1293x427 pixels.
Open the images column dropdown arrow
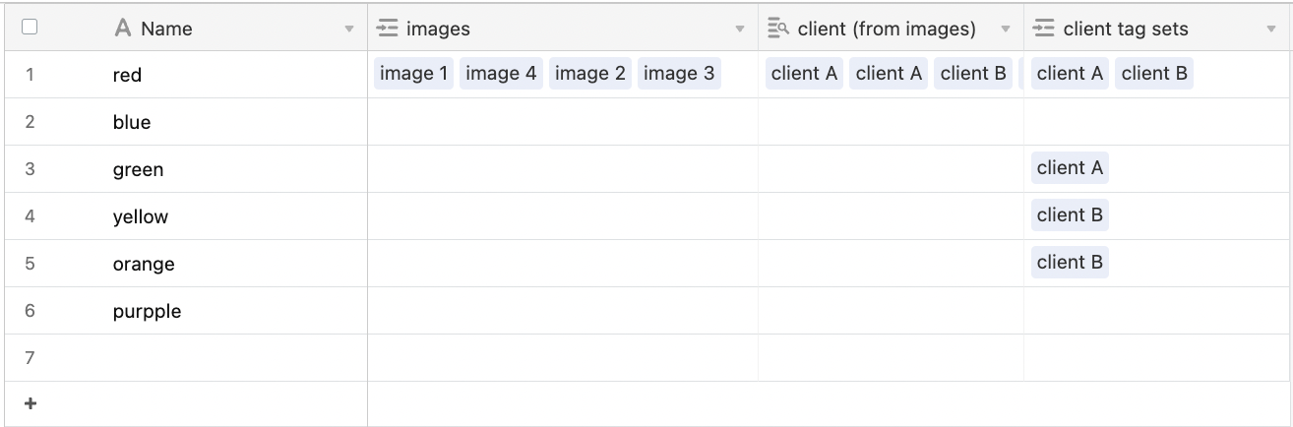(740, 30)
